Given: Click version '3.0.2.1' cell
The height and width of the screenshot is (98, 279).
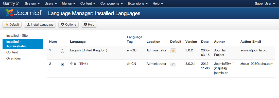Looking at the screenshot, I should [190, 64].
